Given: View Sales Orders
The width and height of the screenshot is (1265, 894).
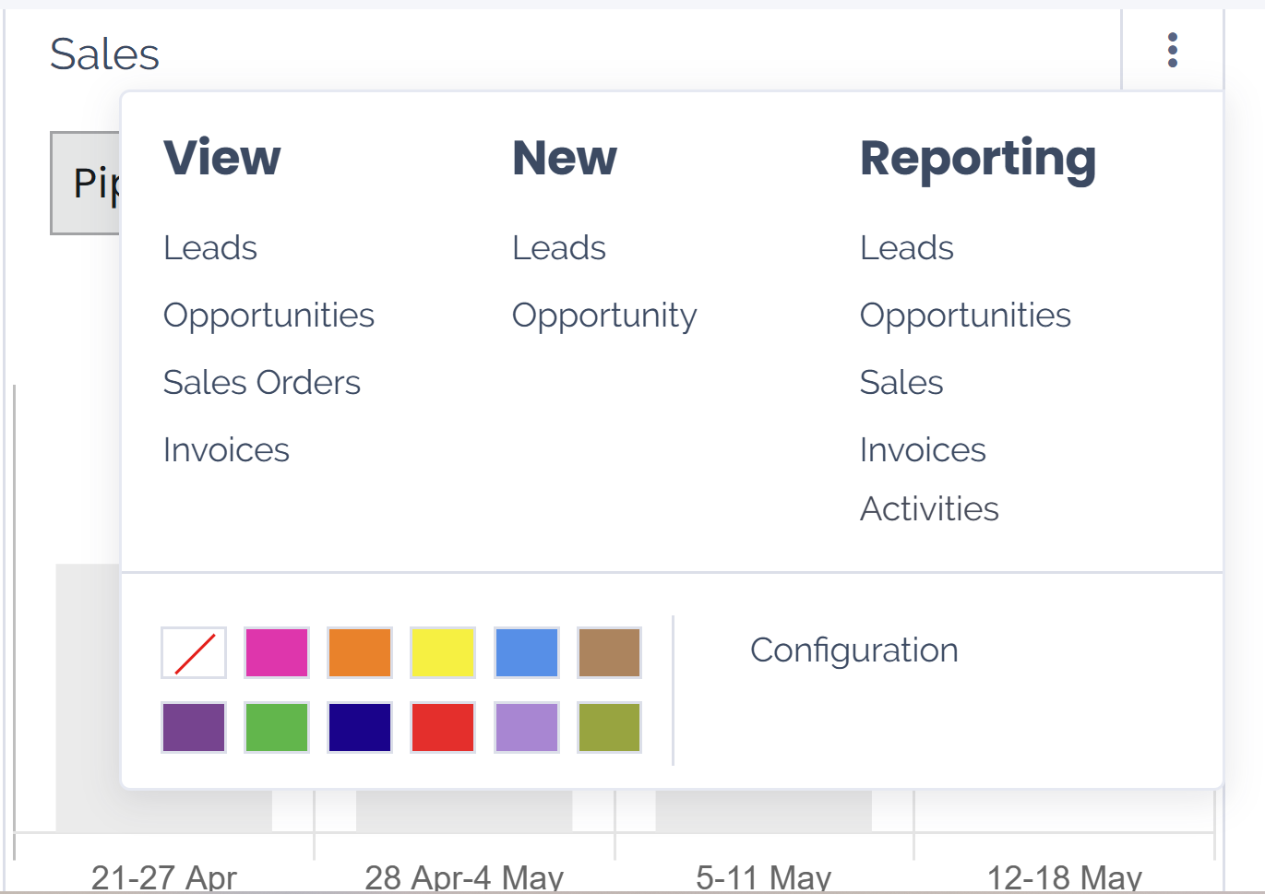Looking at the screenshot, I should (261, 382).
